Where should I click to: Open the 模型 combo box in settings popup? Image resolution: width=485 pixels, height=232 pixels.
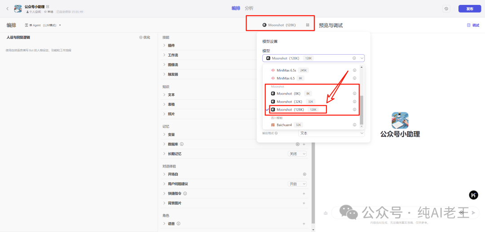click(313, 58)
